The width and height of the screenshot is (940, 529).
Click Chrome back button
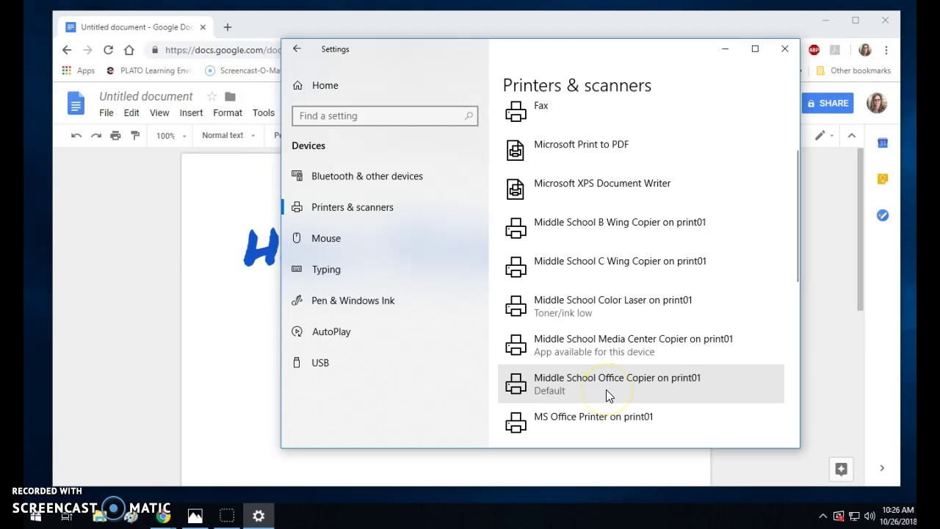coord(67,50)
